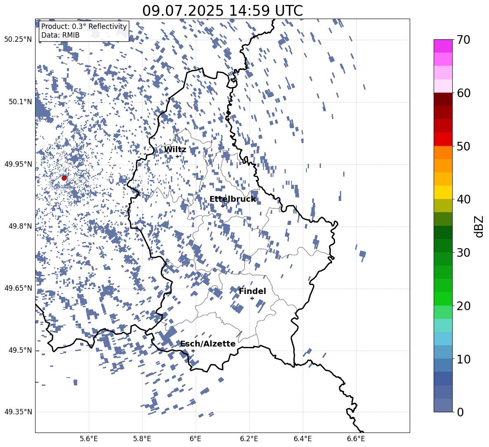The image size is (489, 447).
Task: Click the 49.65°N latitude label
Action: point(18,288)
